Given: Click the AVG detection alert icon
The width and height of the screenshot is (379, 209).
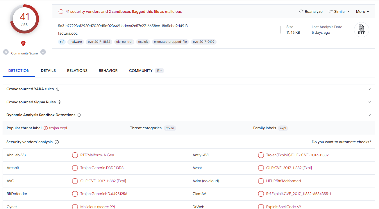Looking at the screenshot, I should point(75,181).
